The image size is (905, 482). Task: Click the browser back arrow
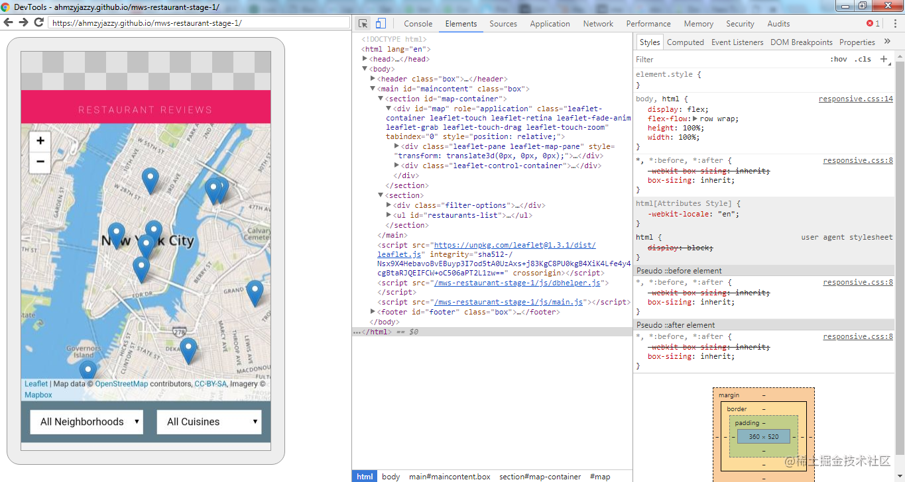tap(9, 22)
